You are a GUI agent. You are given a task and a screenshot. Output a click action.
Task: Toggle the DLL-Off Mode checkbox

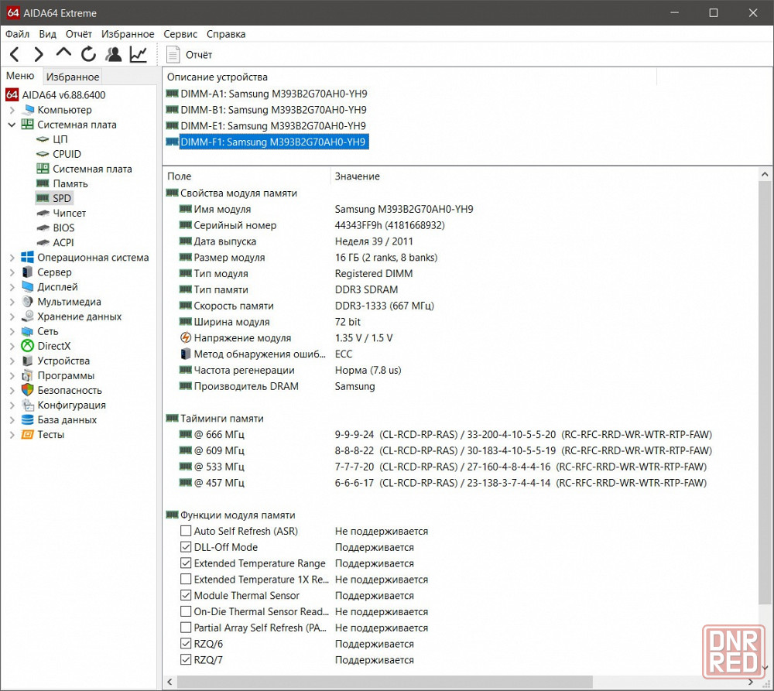(x=186, y=547)
